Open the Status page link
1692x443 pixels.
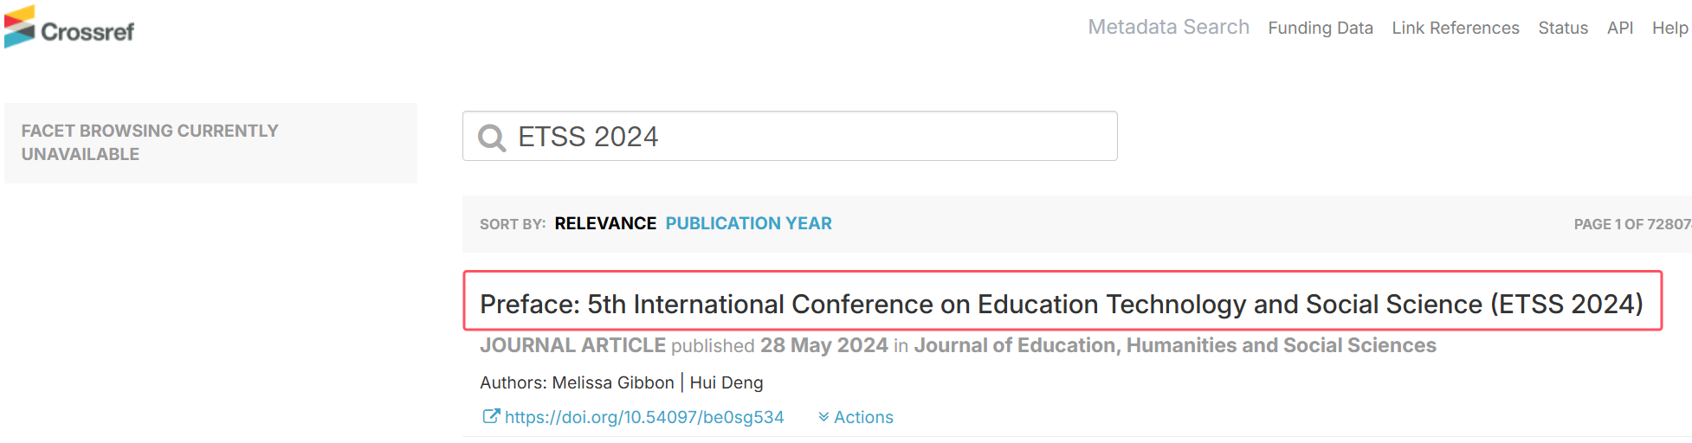(x=1563, y=28)
